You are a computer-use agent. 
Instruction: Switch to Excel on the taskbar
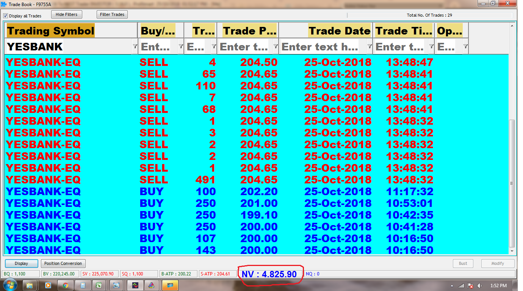click(99, 285)
